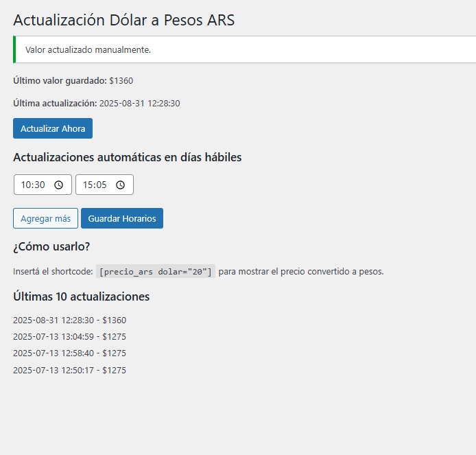The height and width of the screenshot is (455, 476).
Task: Click the 'Últimas 10 actualizaciones' heading
Action: [82, 296]
